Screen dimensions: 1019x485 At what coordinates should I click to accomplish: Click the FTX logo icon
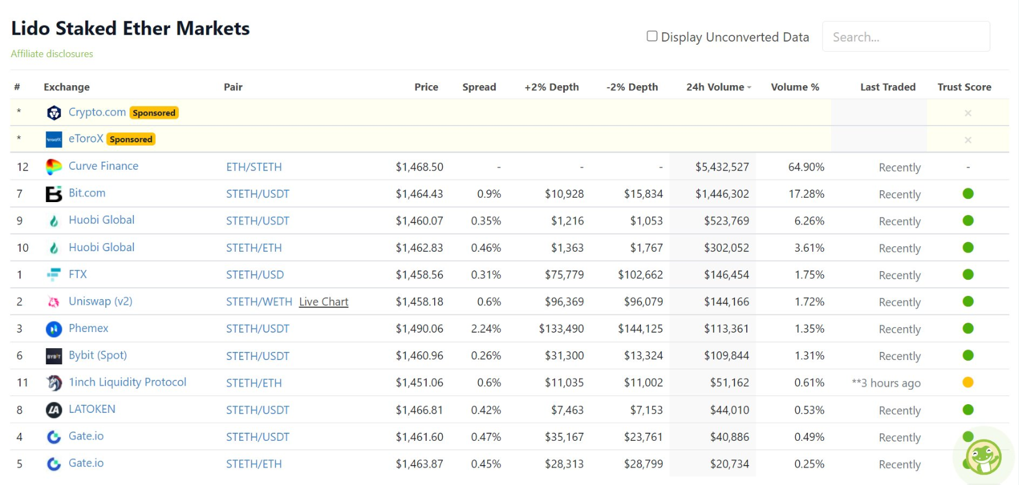[54, 274]
